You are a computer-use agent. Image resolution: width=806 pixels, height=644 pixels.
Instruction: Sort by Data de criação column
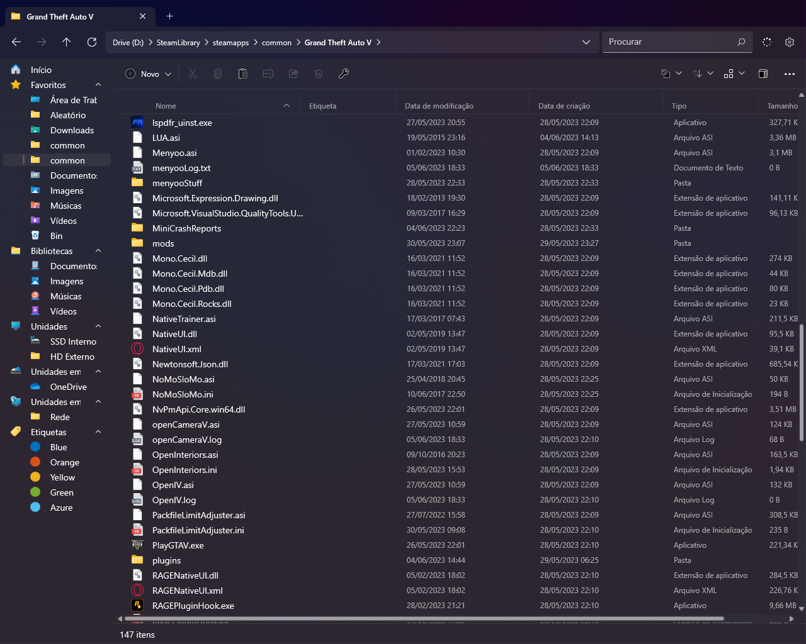point(564,106)
